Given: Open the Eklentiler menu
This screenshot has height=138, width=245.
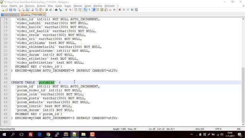Looking at the screenshot, I should pyautogui.click(x=98, y=6).
